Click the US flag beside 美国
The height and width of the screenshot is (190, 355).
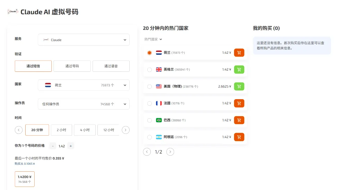click(159, 87)
